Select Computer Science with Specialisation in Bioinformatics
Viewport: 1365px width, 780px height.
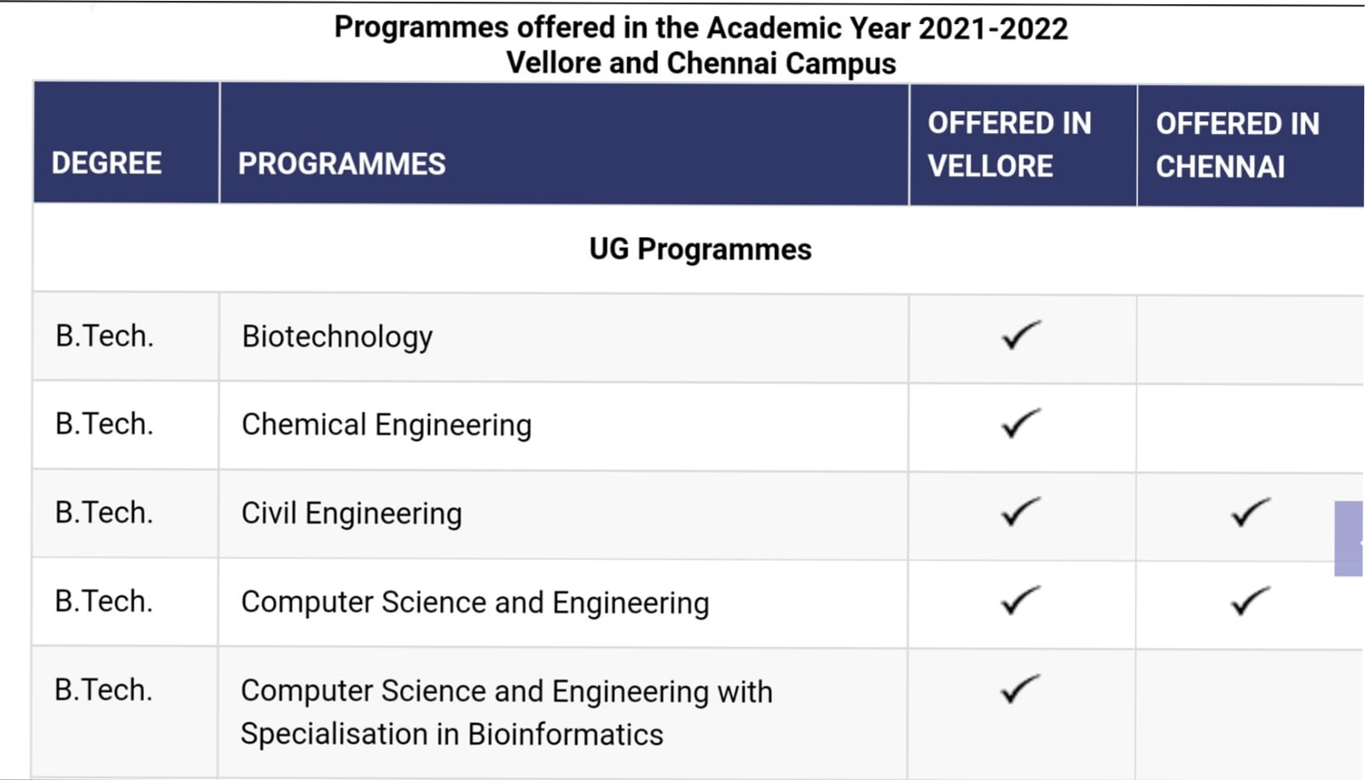[507, 713]
